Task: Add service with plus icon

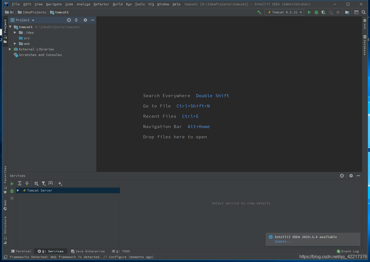Action: 60,183
